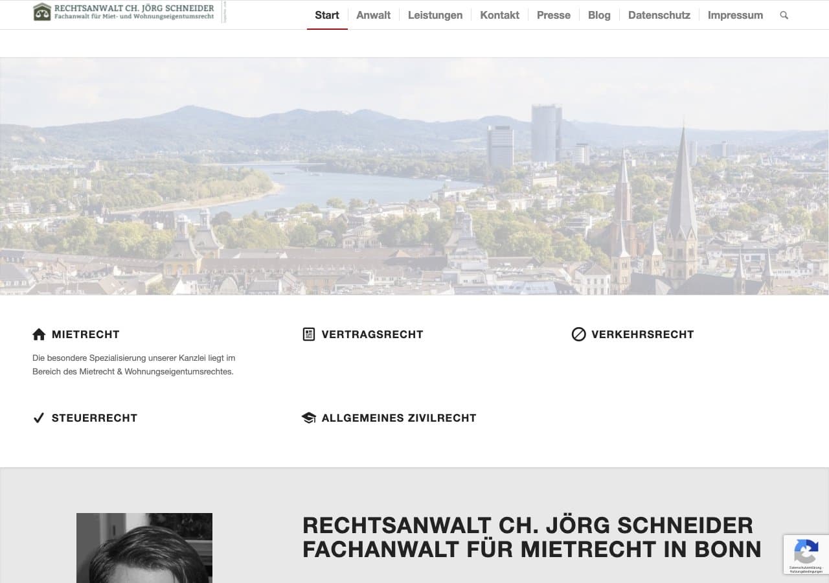
Task: Switch to the Anwalt navigation item
Action: pyautogui.click(x=373, y=15)
